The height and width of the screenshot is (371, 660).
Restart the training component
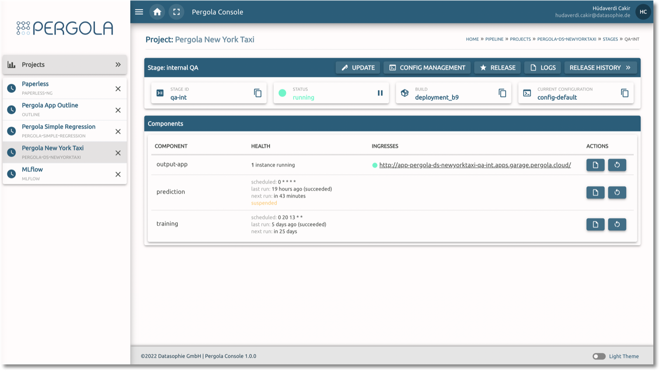pos(617,224)
